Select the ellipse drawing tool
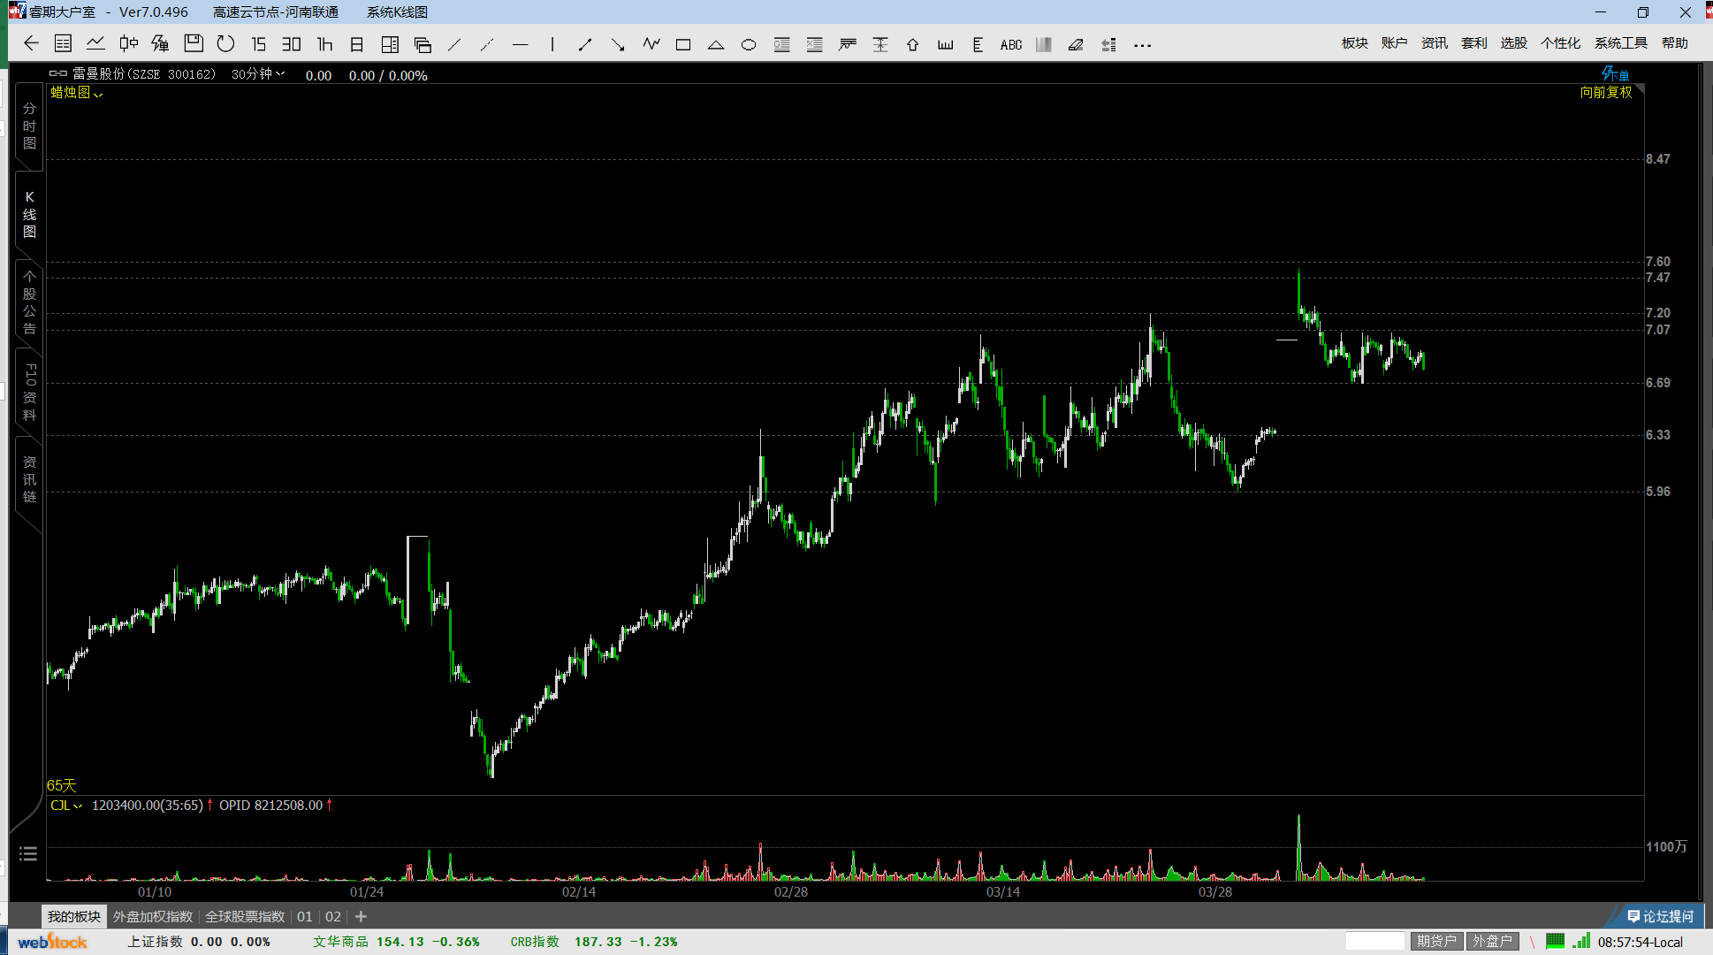The image size is (1713, 955). point(749,45)
